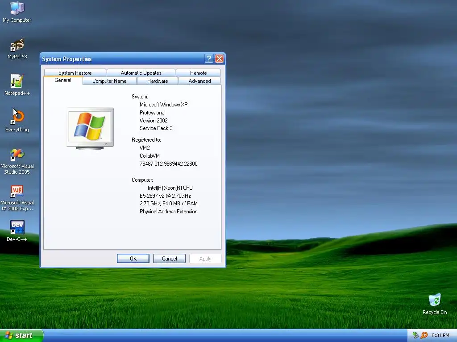Click the "2.70 GHz, 64.0 MB of RAM" line
The height and width of the screenshot is (342, 457).
[x=168, y=204]
